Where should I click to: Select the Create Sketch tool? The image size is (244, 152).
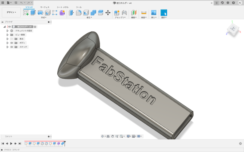(26, 13)
